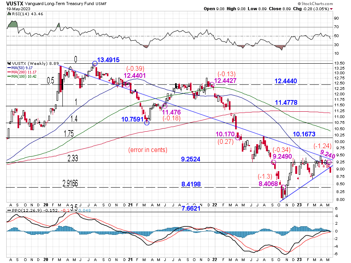
Task: Click the 2.33 Fibonacci ratio label
Action: pos(73,158)
